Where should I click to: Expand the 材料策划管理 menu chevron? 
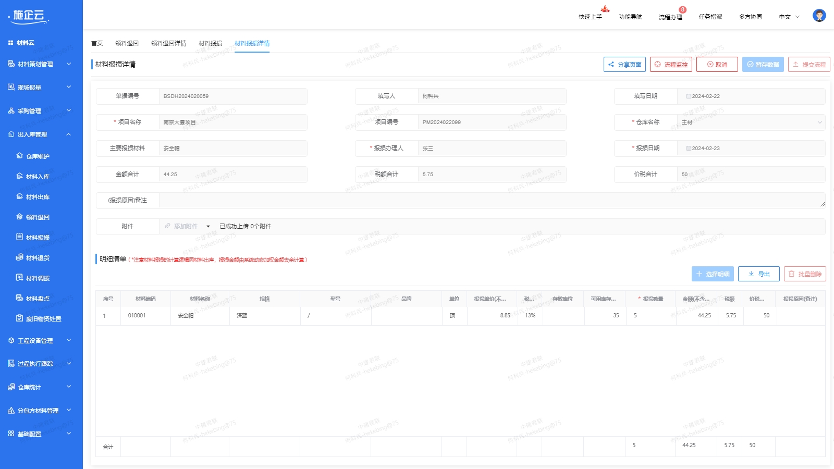[68, 64]
